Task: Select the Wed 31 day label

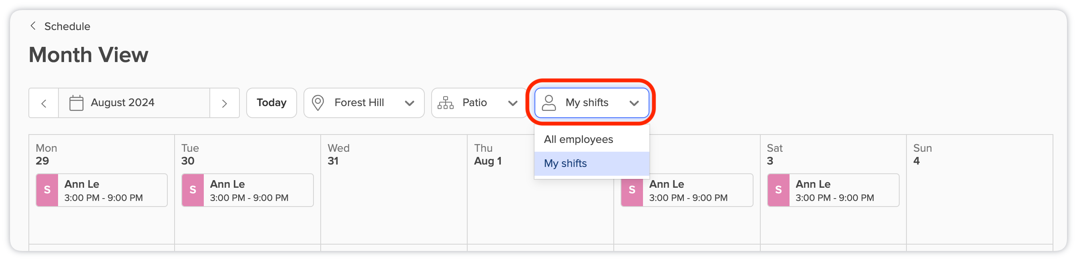Action: [x=339, y=155]
